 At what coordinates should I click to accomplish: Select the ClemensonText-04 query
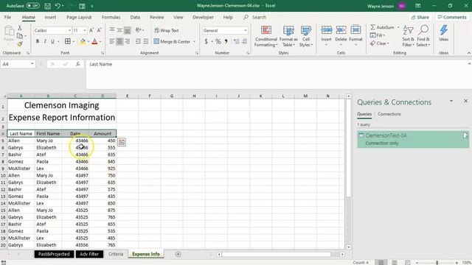[x=413, y=139]
